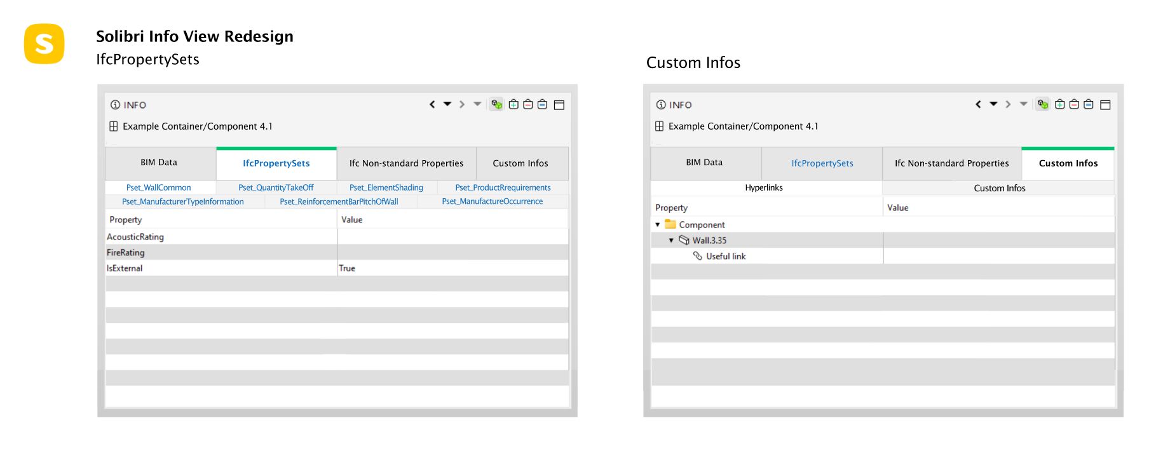Collapse the Component folder tree node
The width and height of the screenshot is (1163, 467).
[657, 224]
